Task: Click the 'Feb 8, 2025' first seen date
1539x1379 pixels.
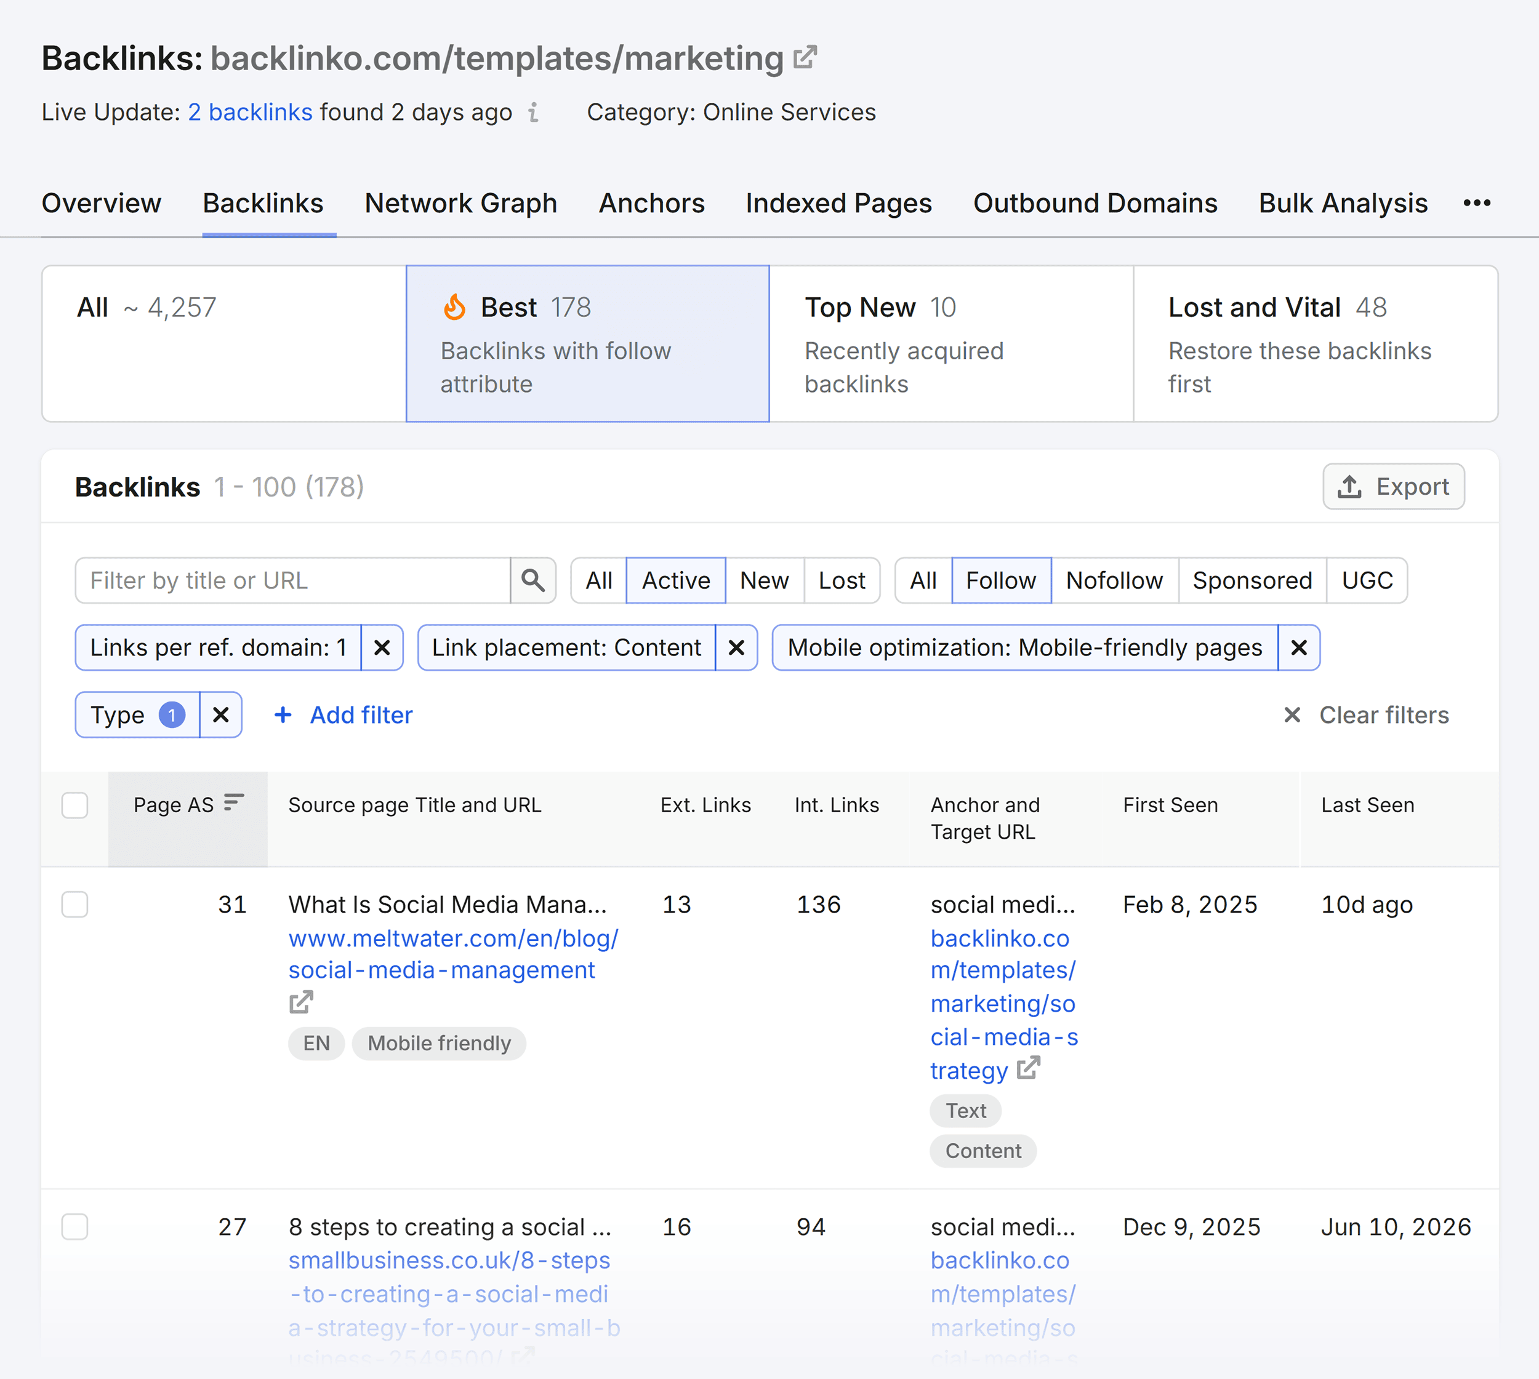Action: (1189, 904)
